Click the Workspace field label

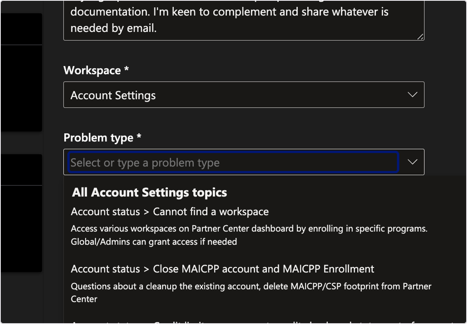tap(96, 70)
